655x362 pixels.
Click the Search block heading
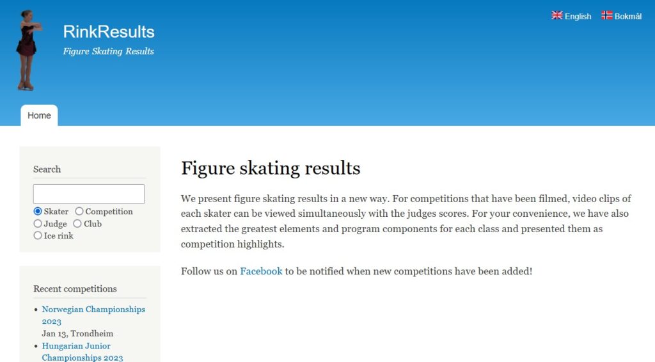click(47, 169)
